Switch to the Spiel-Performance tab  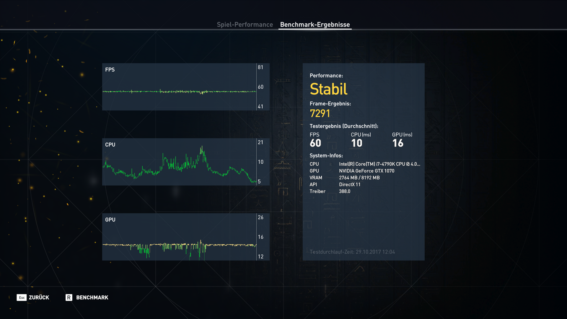[x=245, y=25]
